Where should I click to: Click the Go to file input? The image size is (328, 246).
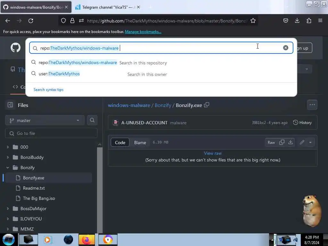tap(51, 133)
